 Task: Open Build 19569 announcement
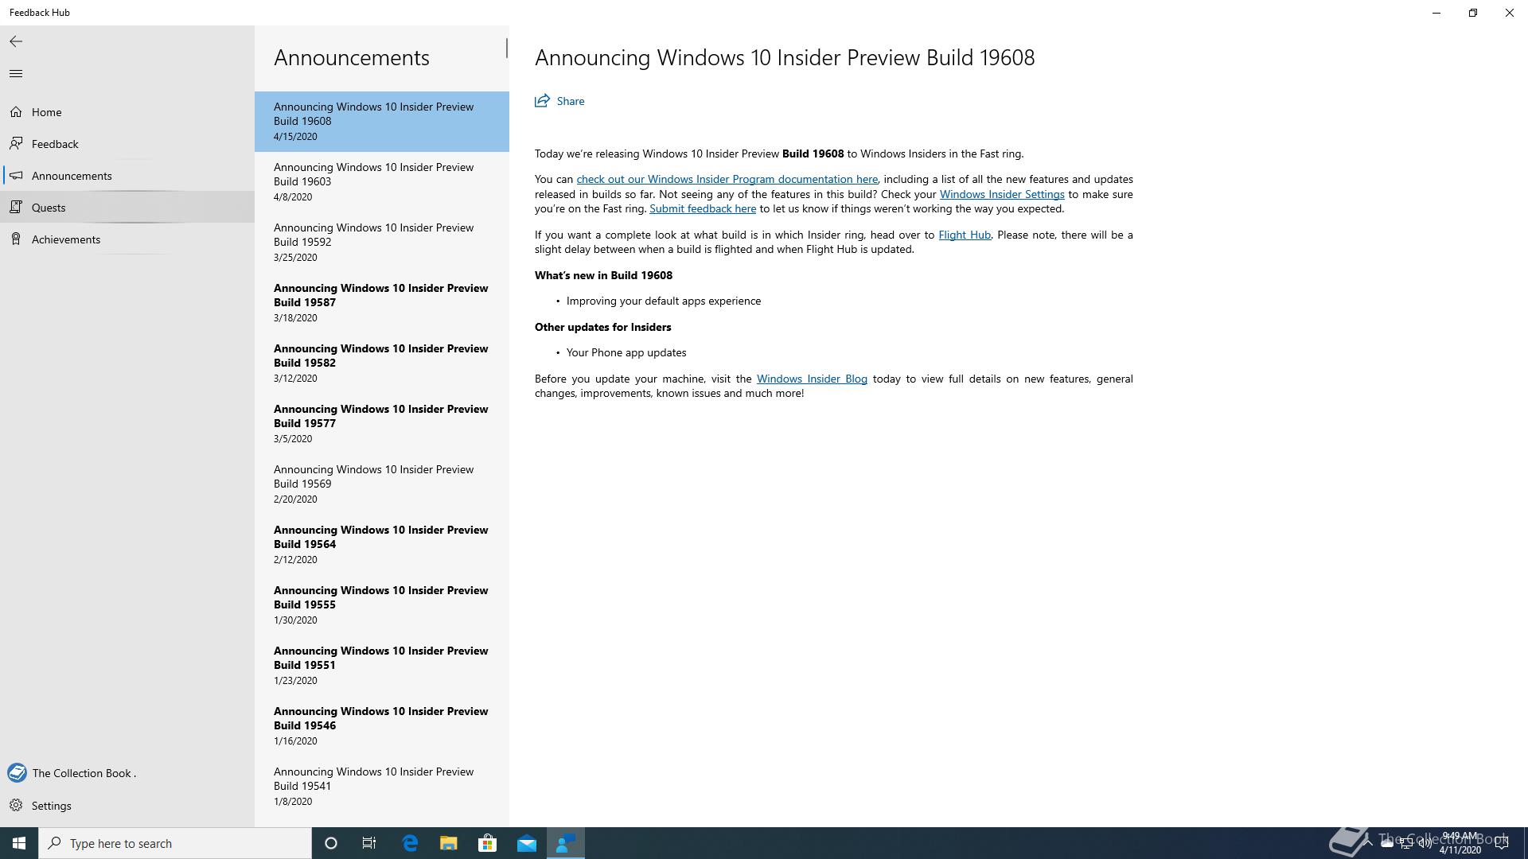382,484
